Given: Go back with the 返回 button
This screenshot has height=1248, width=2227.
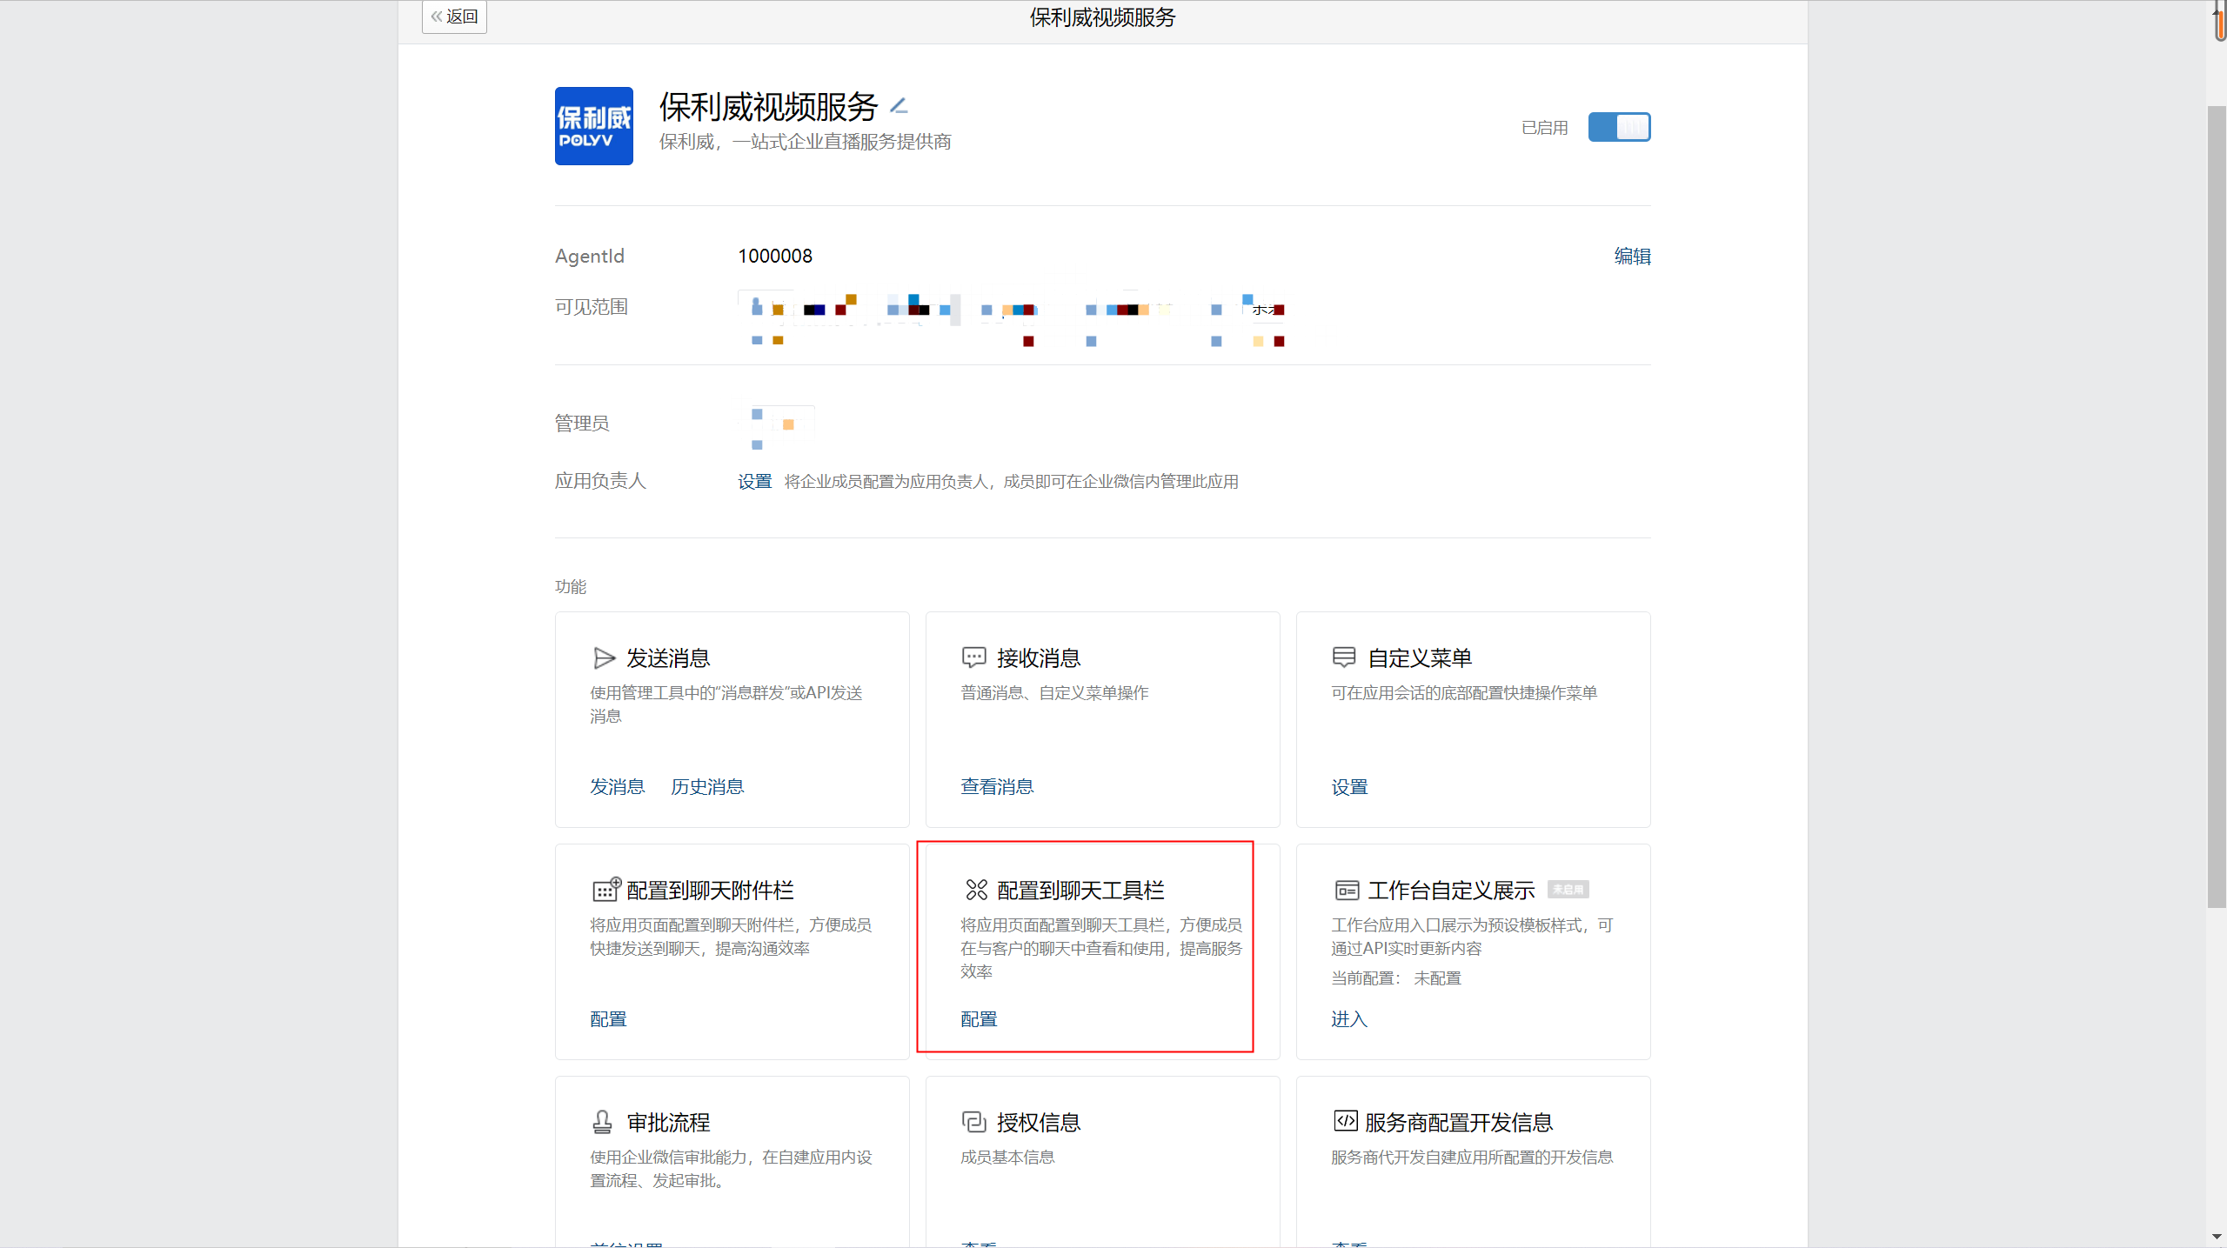Looking at the screenshot, I should click(454, 17).
